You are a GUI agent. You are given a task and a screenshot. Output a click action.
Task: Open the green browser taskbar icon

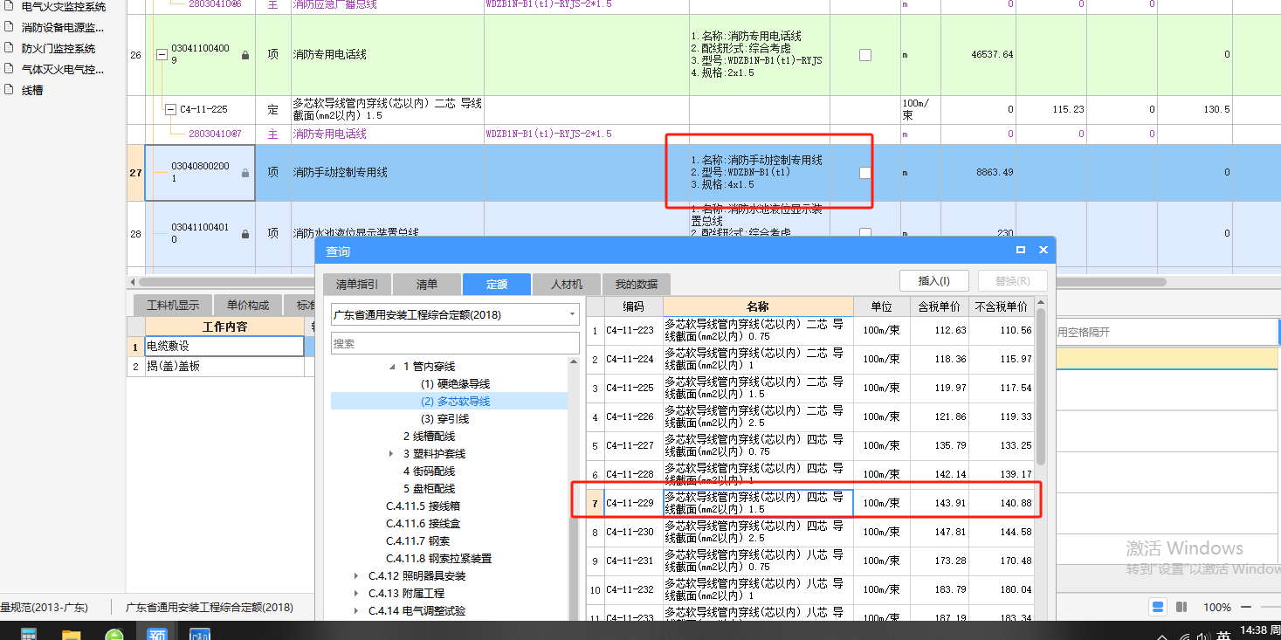click(x=114, y=635)
